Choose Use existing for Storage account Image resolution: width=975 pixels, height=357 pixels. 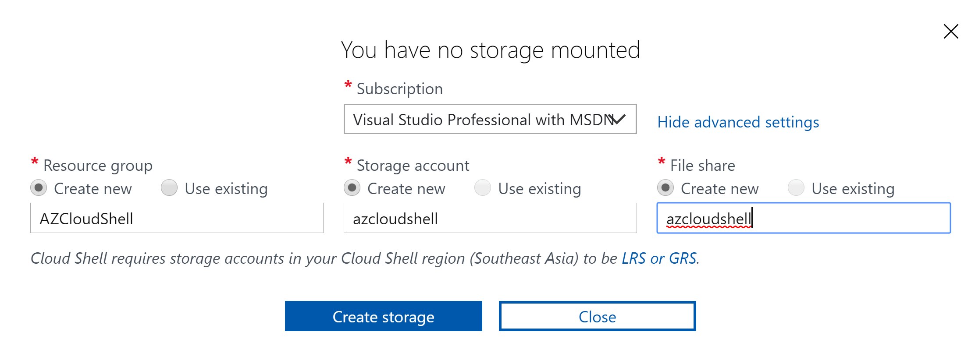(x=483, y=188)
